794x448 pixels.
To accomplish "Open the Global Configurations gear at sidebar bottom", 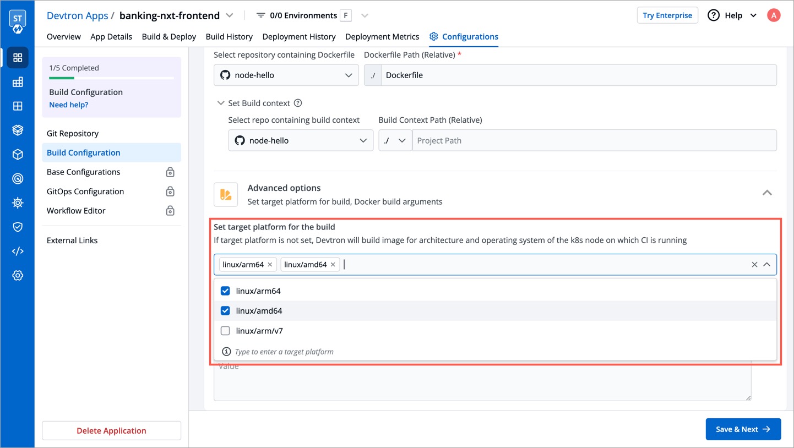I will [18, 275].
